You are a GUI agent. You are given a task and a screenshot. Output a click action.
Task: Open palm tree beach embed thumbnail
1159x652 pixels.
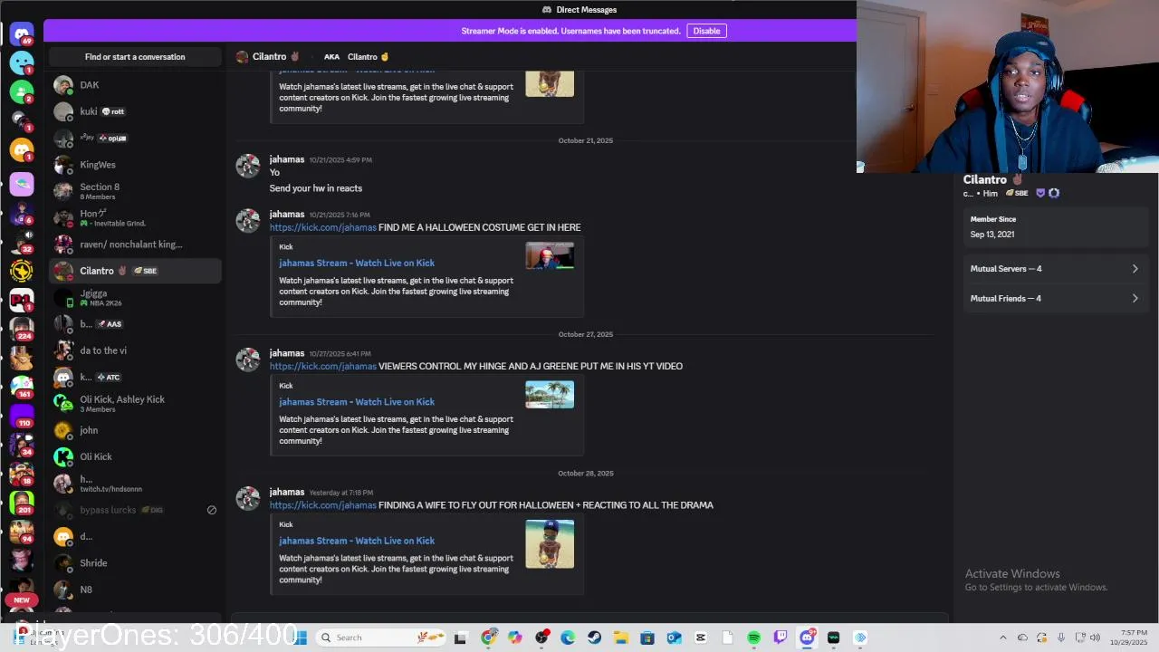click(x=550, y=395)
